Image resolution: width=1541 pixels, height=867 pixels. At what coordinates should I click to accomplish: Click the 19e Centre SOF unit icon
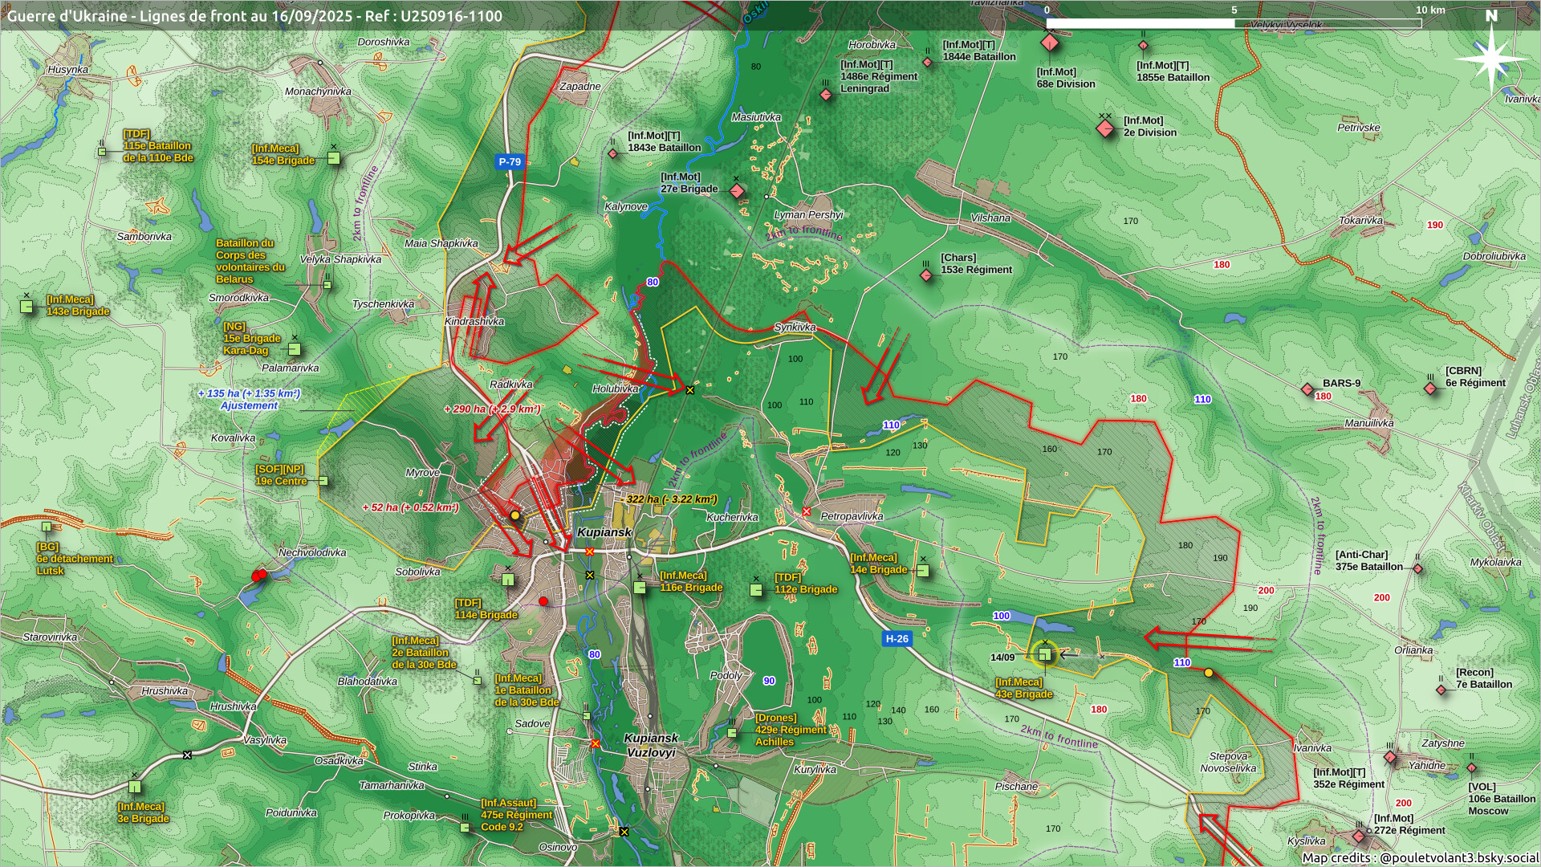tap(323, 481)
